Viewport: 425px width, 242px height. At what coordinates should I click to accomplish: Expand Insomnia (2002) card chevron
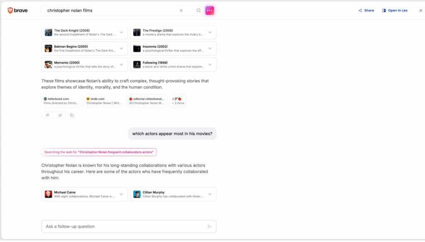click(210, 48)
